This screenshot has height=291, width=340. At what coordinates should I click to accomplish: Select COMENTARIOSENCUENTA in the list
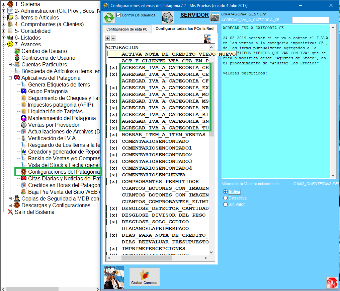pyautogui.click(x=154, y=175)
